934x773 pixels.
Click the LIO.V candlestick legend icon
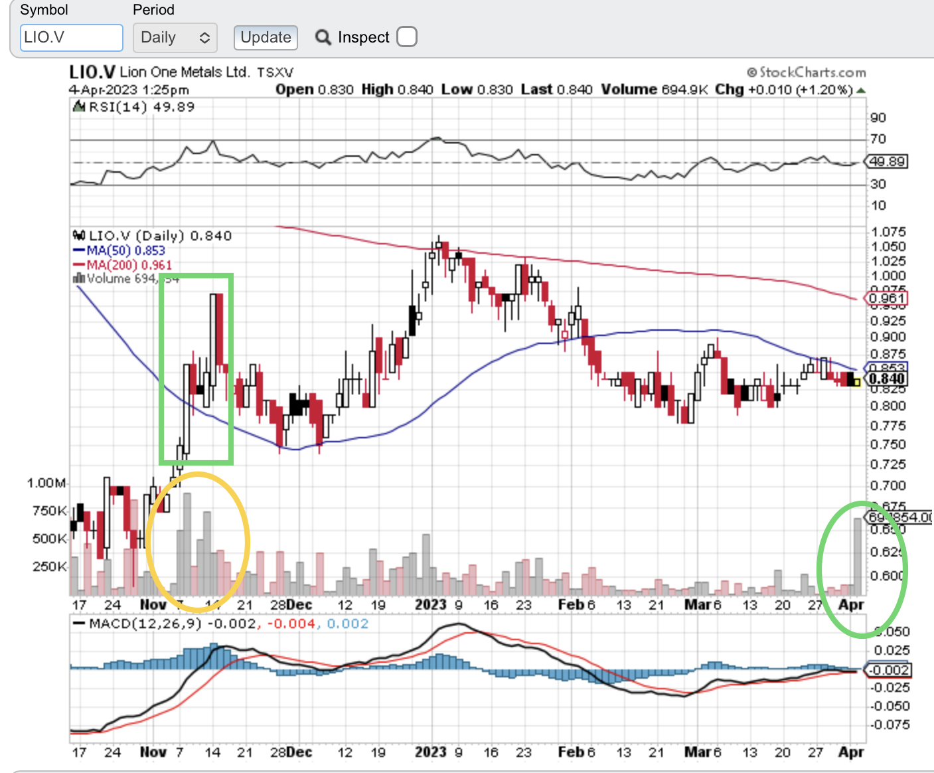[x=79, y=236]
